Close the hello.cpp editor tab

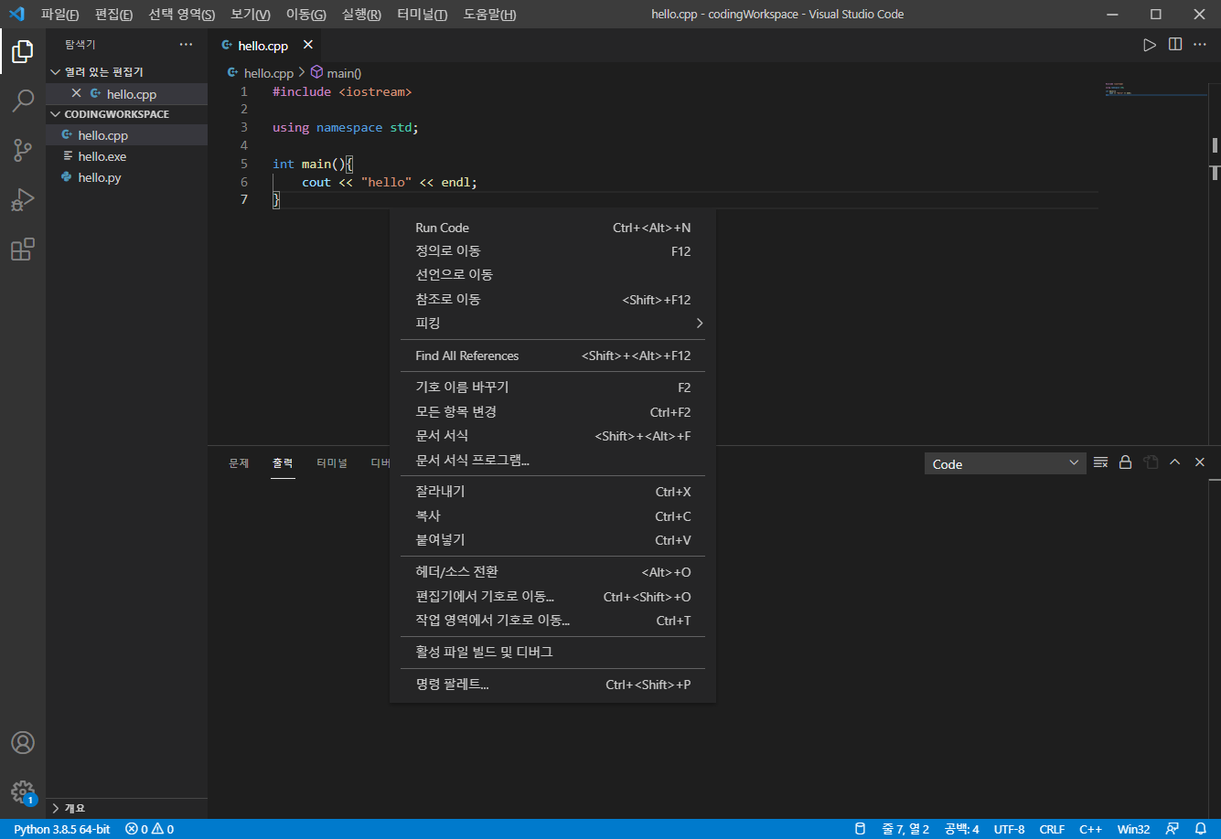[x=307, y=45]
